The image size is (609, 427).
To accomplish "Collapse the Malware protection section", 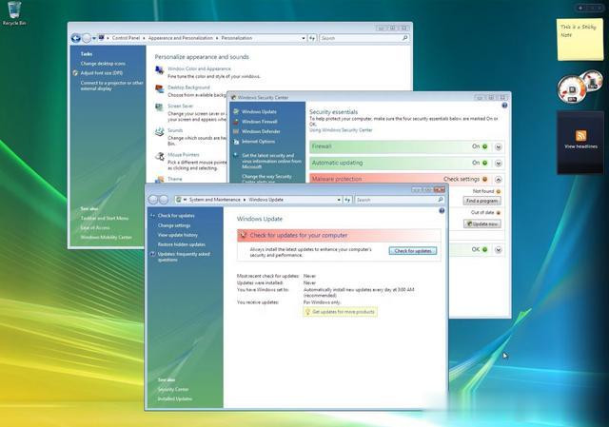I will tap(499, 180).
